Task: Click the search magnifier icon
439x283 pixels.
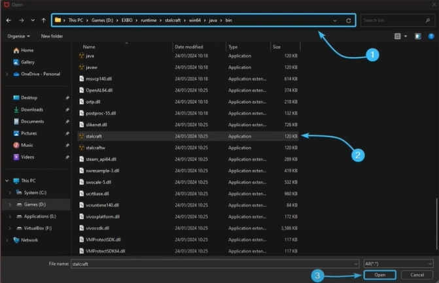Action: point(428,20)
